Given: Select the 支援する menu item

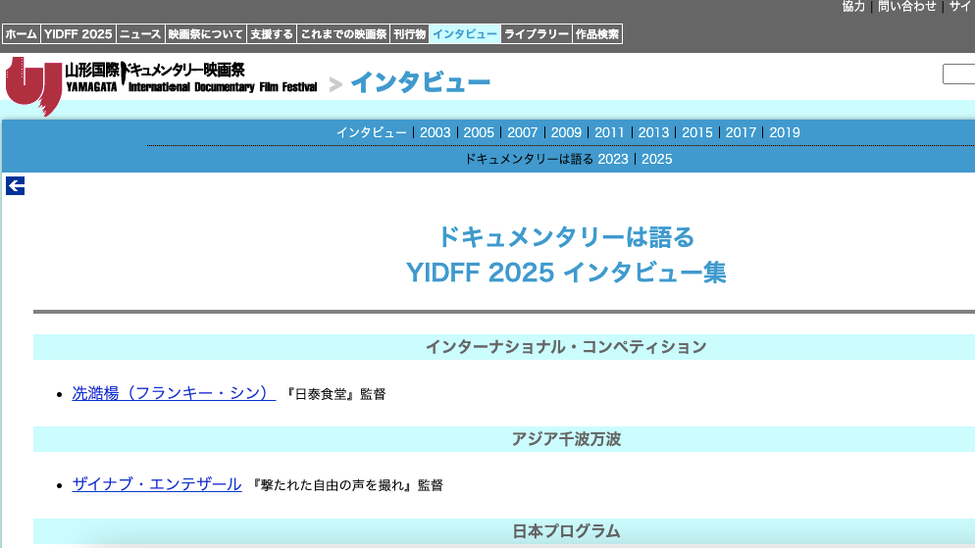Looking at the screenshot, I should tap(271, 34).
